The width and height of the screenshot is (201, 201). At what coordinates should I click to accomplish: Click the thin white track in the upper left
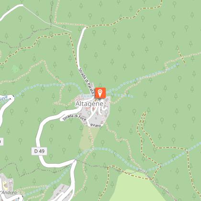click(x=47, y=19)
